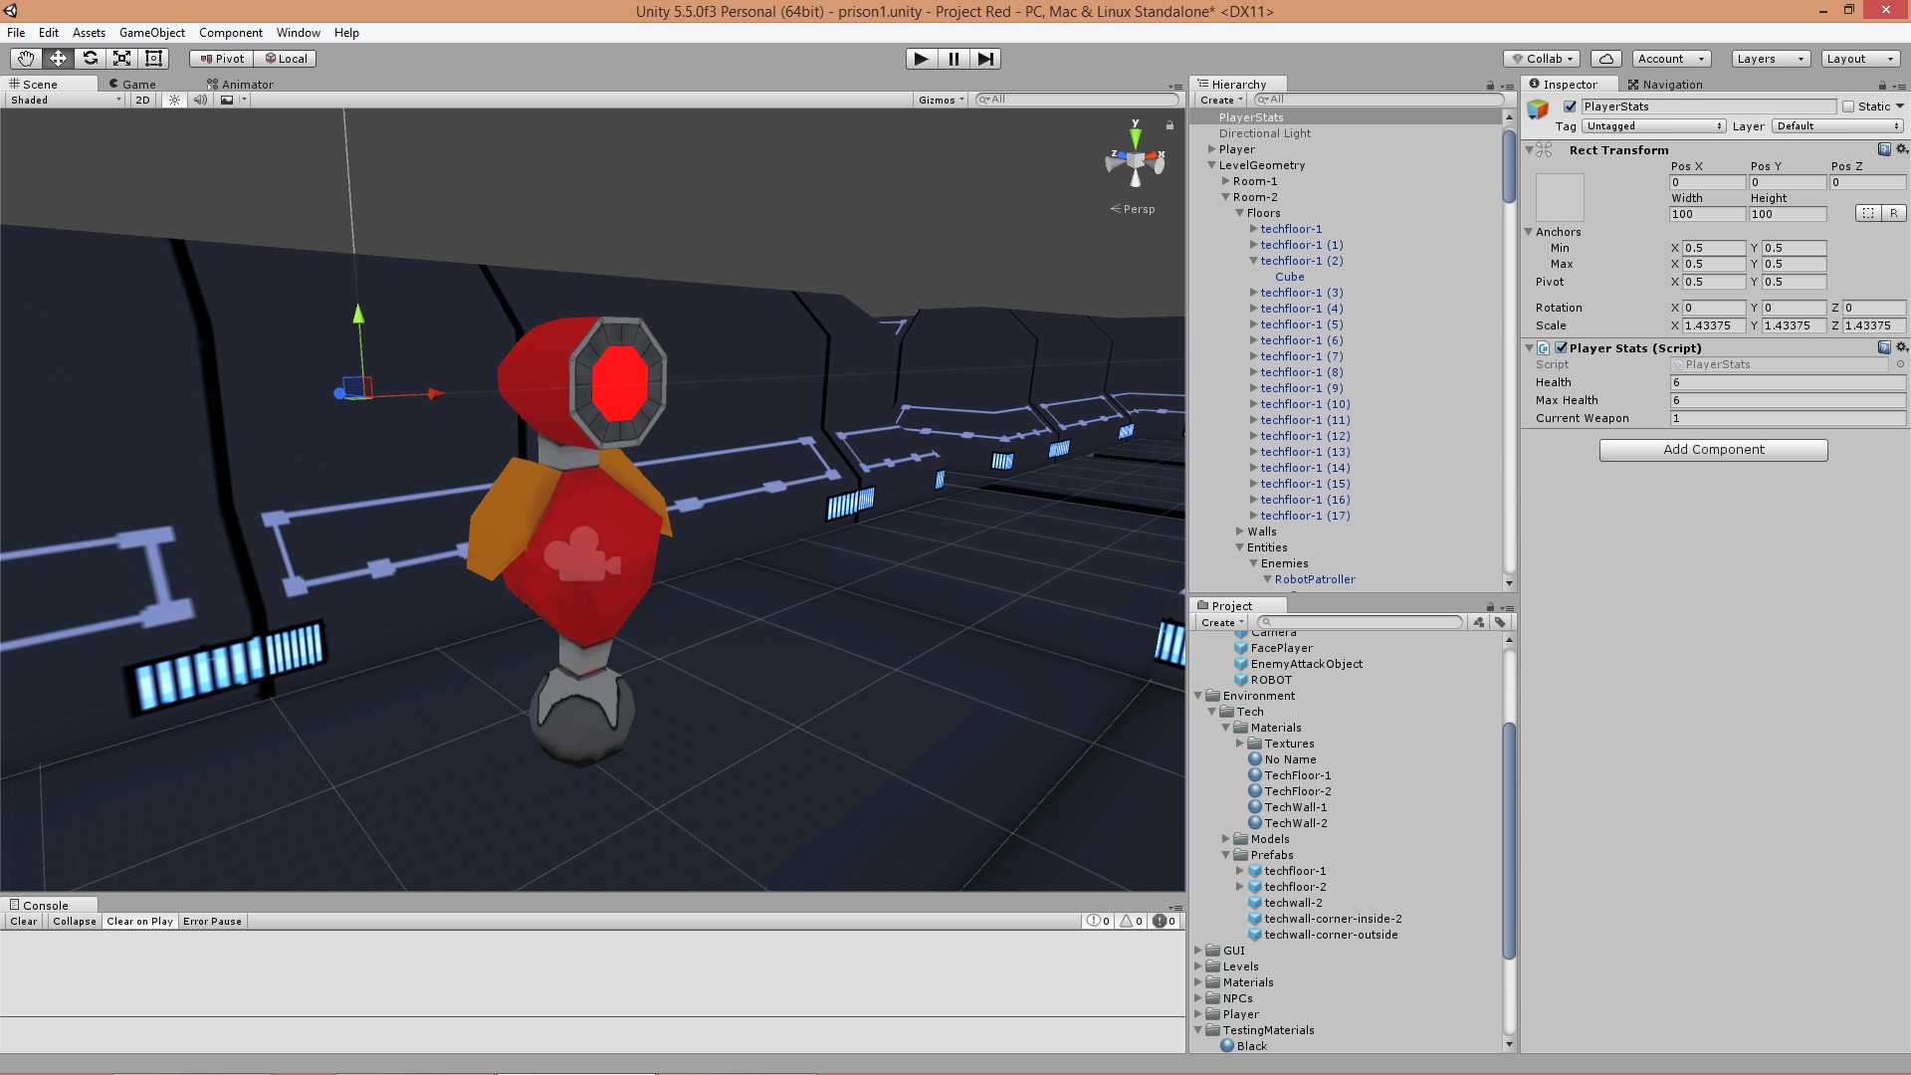Enable the Static checkbox

(x=1848, y=107)
